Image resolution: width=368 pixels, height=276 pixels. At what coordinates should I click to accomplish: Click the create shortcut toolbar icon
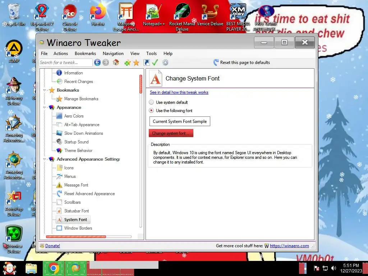147,63
